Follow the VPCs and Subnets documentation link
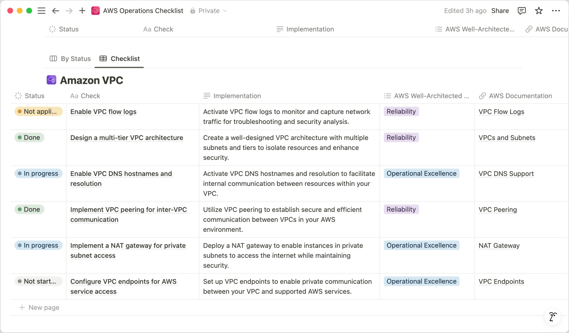This screenshot has width=569, height=333. coord(507,138)
